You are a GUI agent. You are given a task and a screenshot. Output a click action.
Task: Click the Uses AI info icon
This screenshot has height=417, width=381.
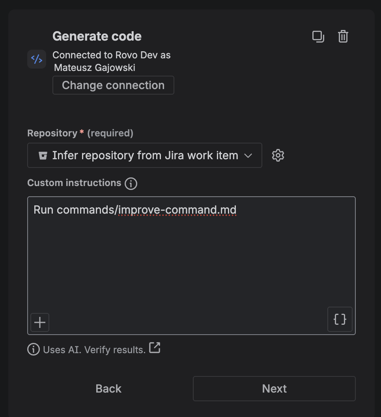coord(34,349)
